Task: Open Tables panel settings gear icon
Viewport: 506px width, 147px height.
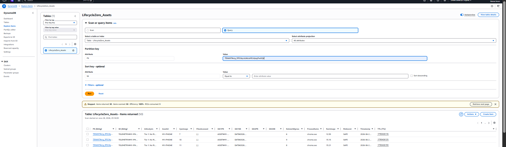Action: [75, 44]
